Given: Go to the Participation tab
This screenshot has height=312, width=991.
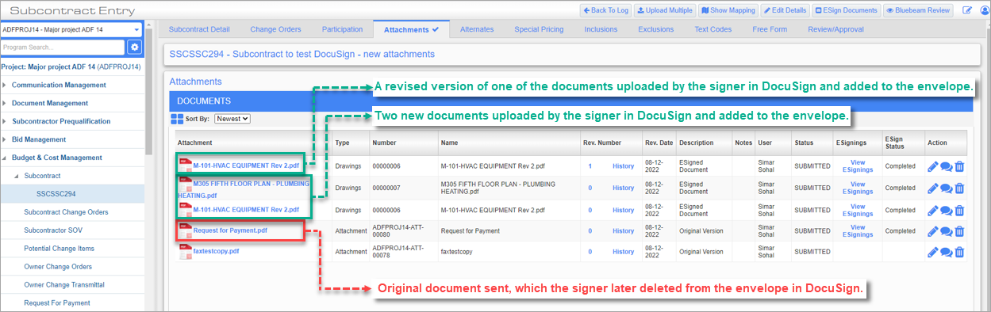Looking at the screenshot, I should point(342,29).
